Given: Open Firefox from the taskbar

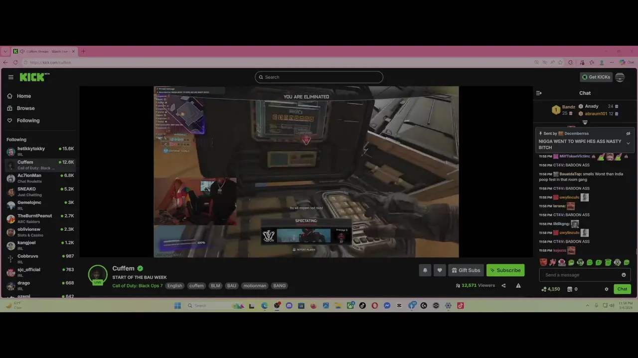Looking at the screenshot, I should tap(314, 305).
